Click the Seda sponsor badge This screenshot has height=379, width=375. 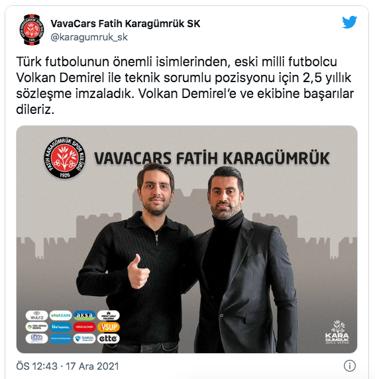coord(36,339)
